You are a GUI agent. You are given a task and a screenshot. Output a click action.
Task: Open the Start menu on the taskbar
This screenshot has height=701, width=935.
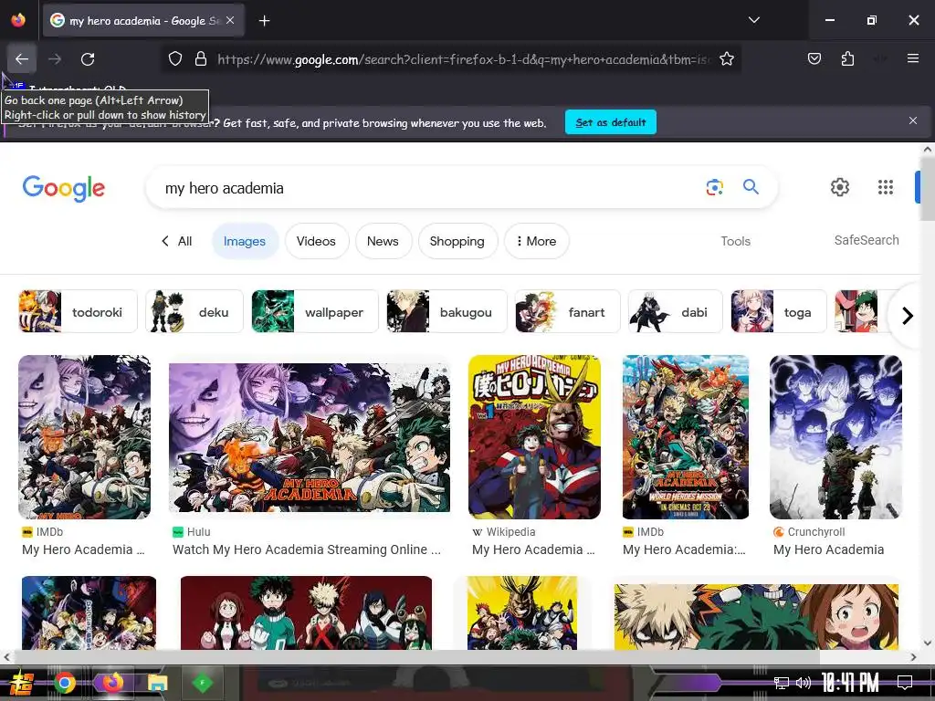point(22,683)
